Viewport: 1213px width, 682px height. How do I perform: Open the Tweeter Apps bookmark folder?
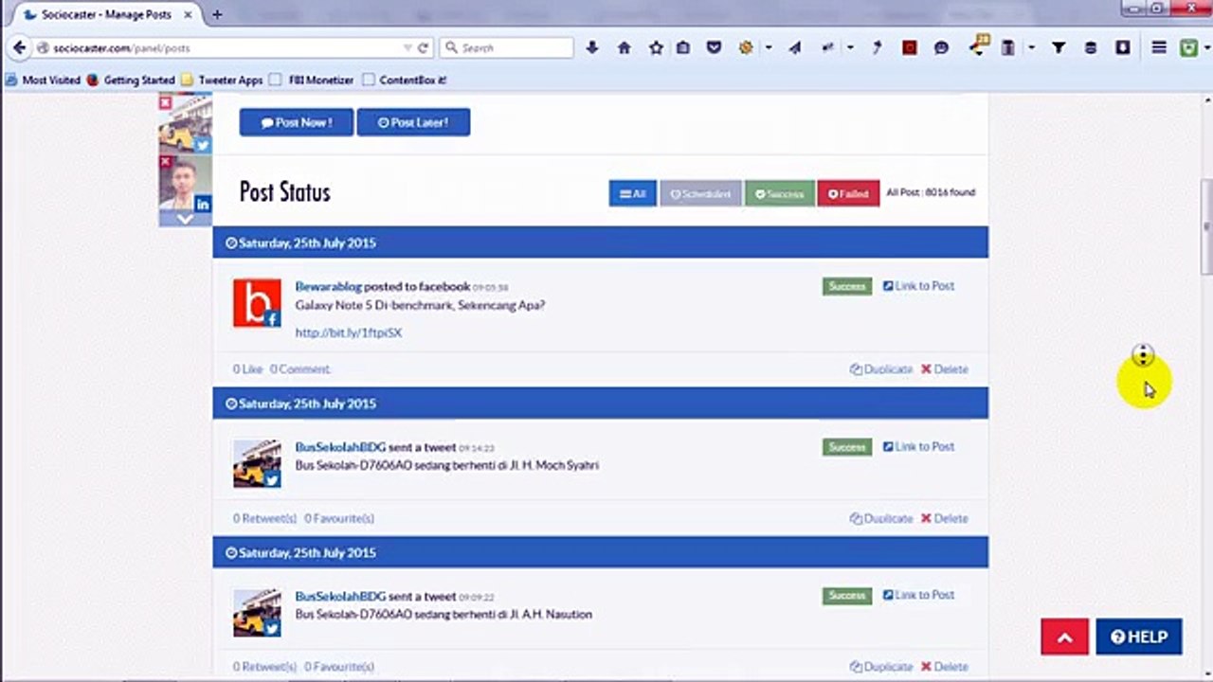coord(222,81)
